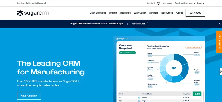Image resolution: width=222 pixels, height=102 pixels.
Task: Open the Language dropdown
Action: pos(167,3)
